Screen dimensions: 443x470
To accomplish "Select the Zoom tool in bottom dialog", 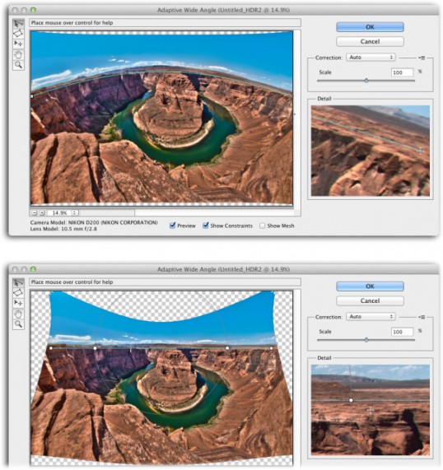I will [x=18, y=323].
